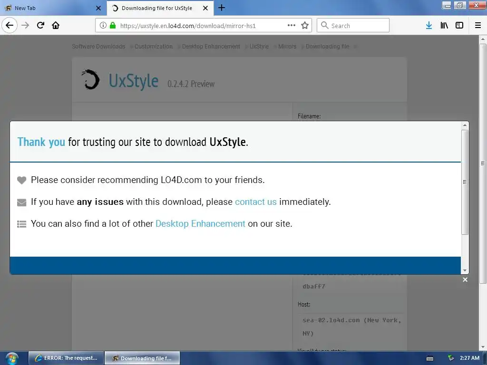Select the Downloading file for UxStyle tab

160,8
